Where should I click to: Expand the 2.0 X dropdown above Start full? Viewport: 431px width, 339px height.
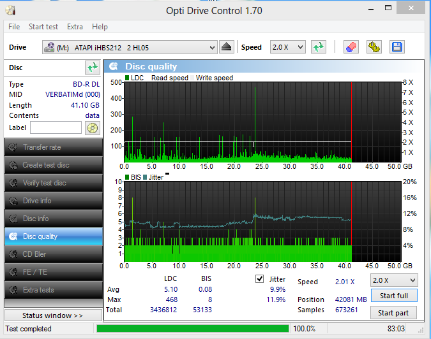(394, 280)
